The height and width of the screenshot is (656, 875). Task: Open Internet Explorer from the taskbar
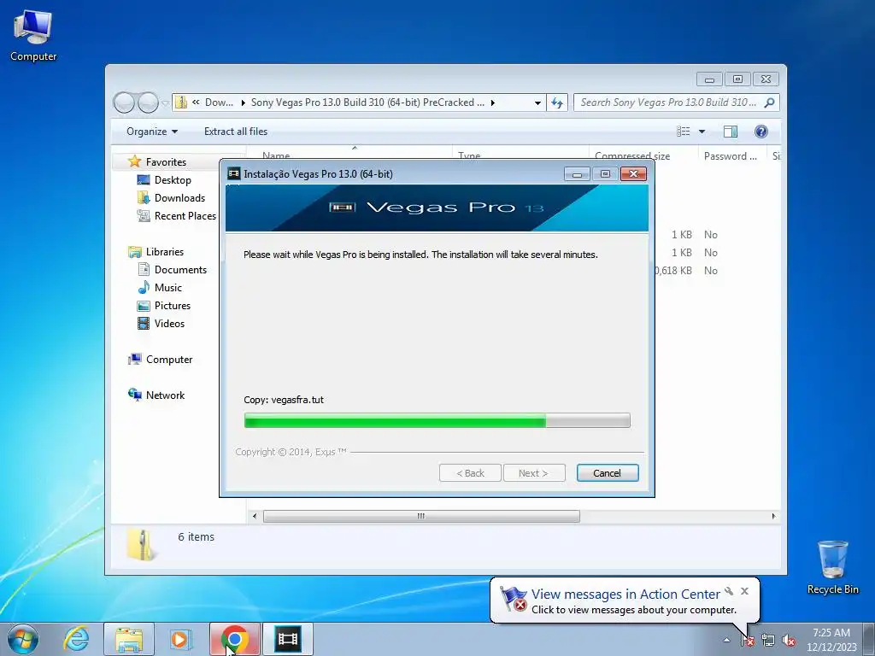click(76, 639)
